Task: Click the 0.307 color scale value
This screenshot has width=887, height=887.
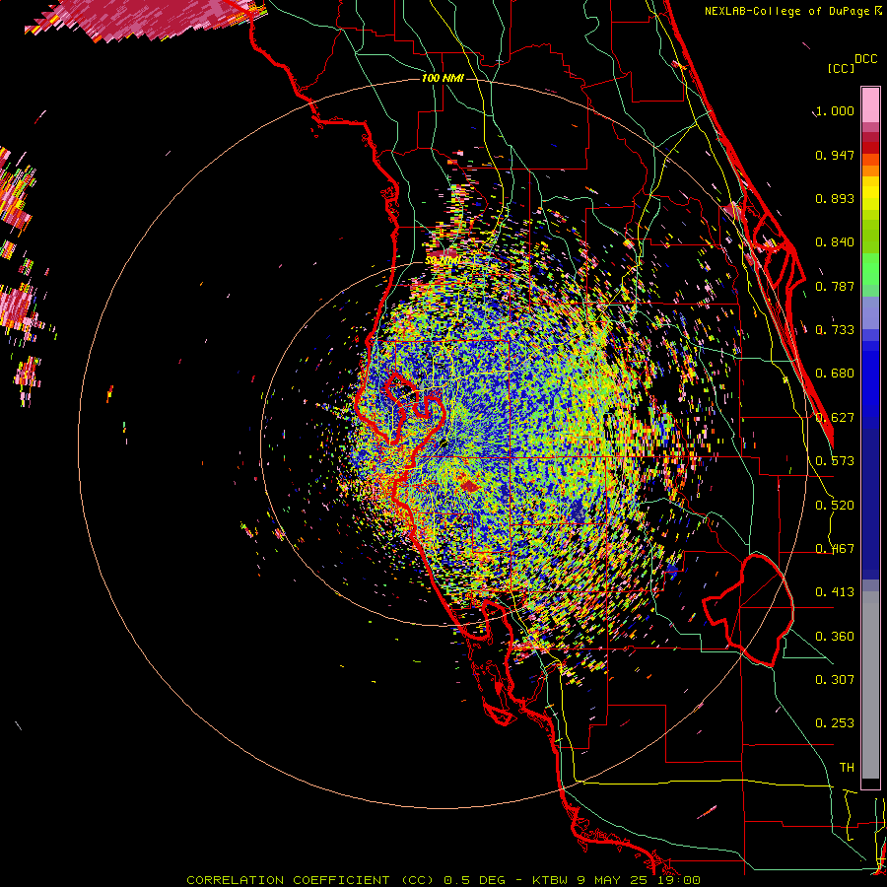Action: (835, 680)
